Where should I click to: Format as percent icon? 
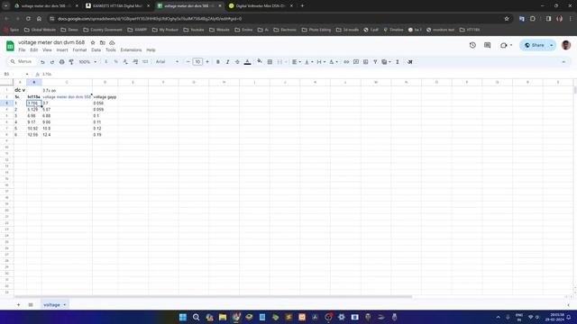click(x=116, y=62)
